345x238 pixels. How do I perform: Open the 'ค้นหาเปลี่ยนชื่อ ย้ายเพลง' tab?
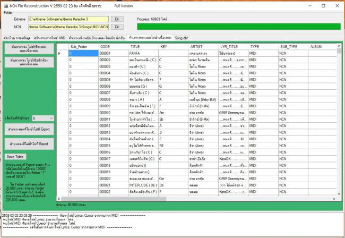point(97,38)
